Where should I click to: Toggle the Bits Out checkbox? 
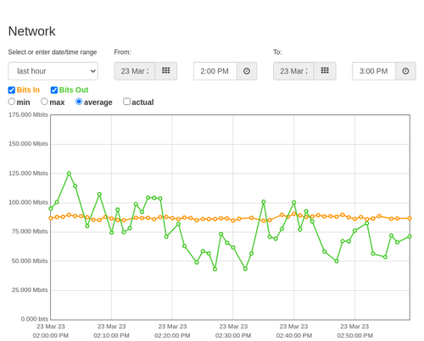click(x=54, y=90)
